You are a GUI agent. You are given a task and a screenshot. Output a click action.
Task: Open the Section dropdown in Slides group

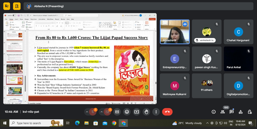[30, 27]
